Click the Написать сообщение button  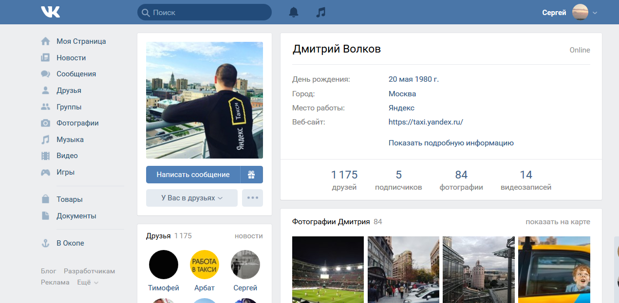coord(193,175)
